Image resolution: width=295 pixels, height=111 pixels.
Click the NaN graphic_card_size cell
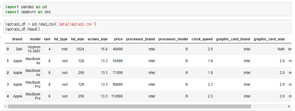281,49
